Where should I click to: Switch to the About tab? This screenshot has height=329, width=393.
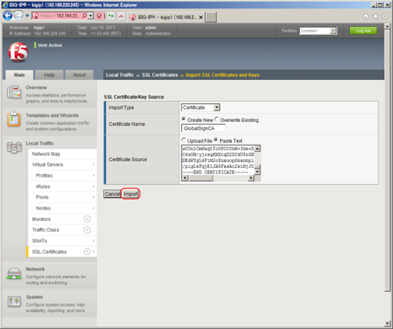(79, 75)
